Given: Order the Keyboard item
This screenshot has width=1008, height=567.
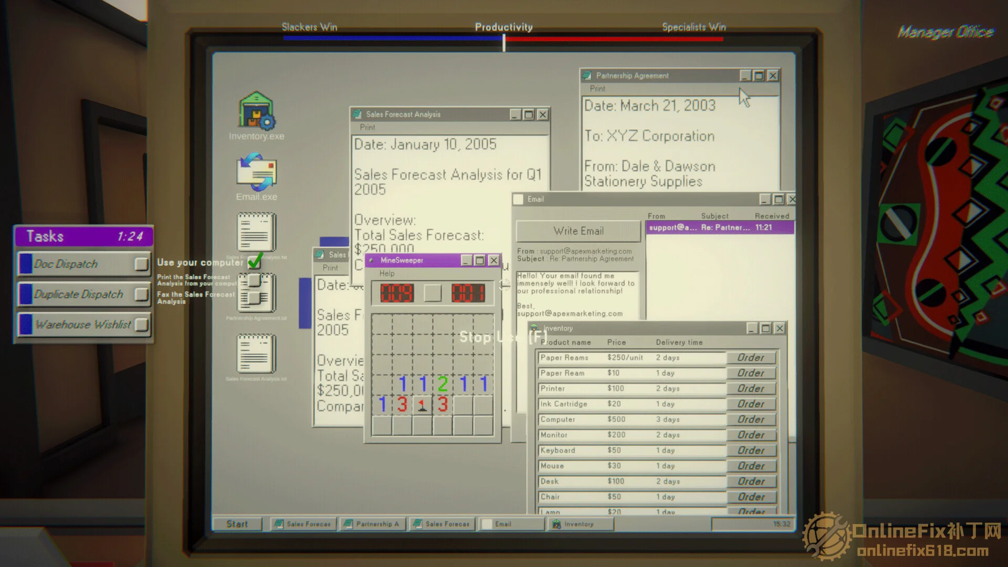Looking at the screenshot, I should (x=751, y=450).
